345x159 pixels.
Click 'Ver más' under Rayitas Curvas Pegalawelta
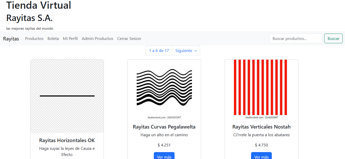pos(164,156)
